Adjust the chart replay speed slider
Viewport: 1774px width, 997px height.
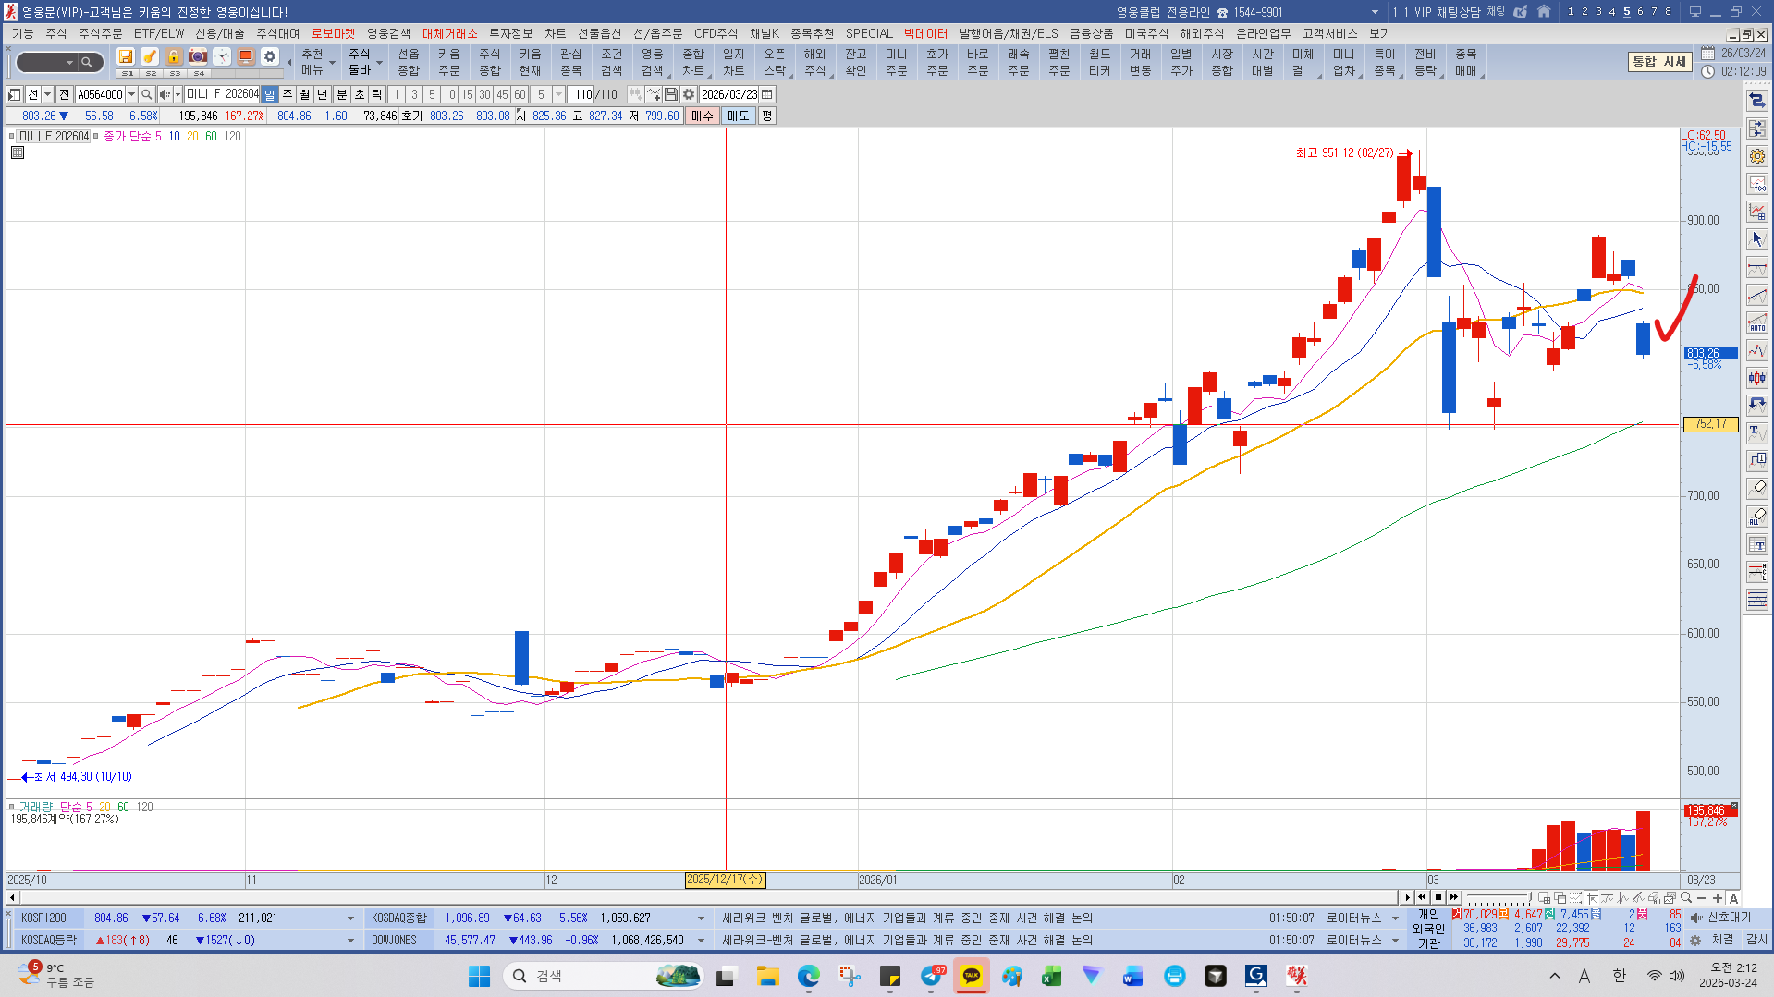click(x=1498, y=898)
